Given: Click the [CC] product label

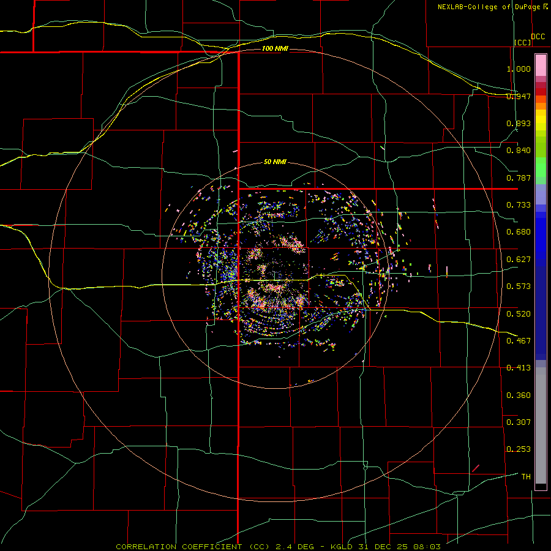Looking at the screenshot, I should (523, 42).
